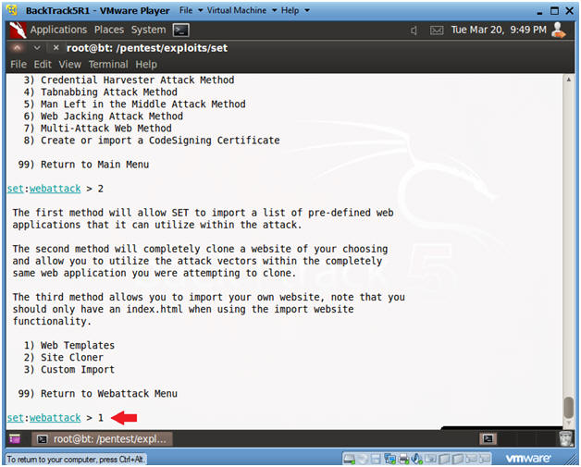This screenshot has height=467, width=581.
Task: Click 'To return to your computer' status text
Action: coord(75,460)
